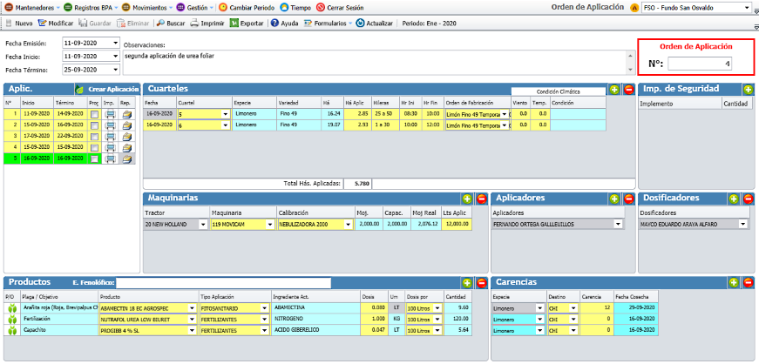Click print icon for application 1
Image resolution: width=759 pixels, height=364 pixels.
(x=110, y=114)
